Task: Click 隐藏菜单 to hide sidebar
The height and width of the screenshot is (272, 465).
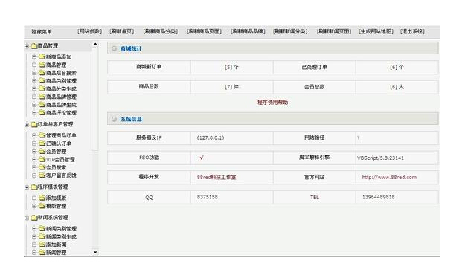Action: coord(42,32)
